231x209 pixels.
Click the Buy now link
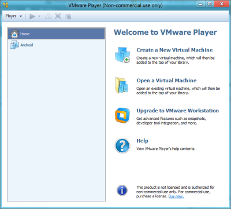pyautogui.click(x=176, y=196)
